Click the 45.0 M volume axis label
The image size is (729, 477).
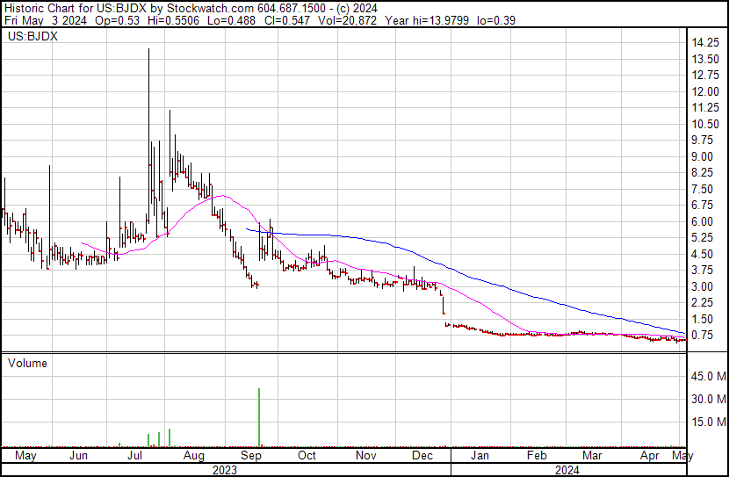[x=706, y=377]
